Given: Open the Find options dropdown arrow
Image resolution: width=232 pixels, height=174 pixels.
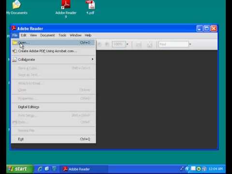Looking at the screenshot, I should 190,44.
